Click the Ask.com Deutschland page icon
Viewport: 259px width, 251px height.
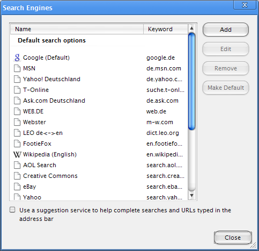tap(17, 101)
